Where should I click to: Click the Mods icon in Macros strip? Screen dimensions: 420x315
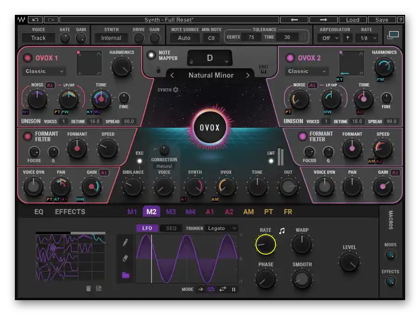390,255
